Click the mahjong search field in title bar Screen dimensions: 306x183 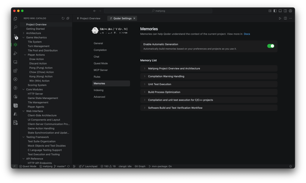tap(158, 11)
